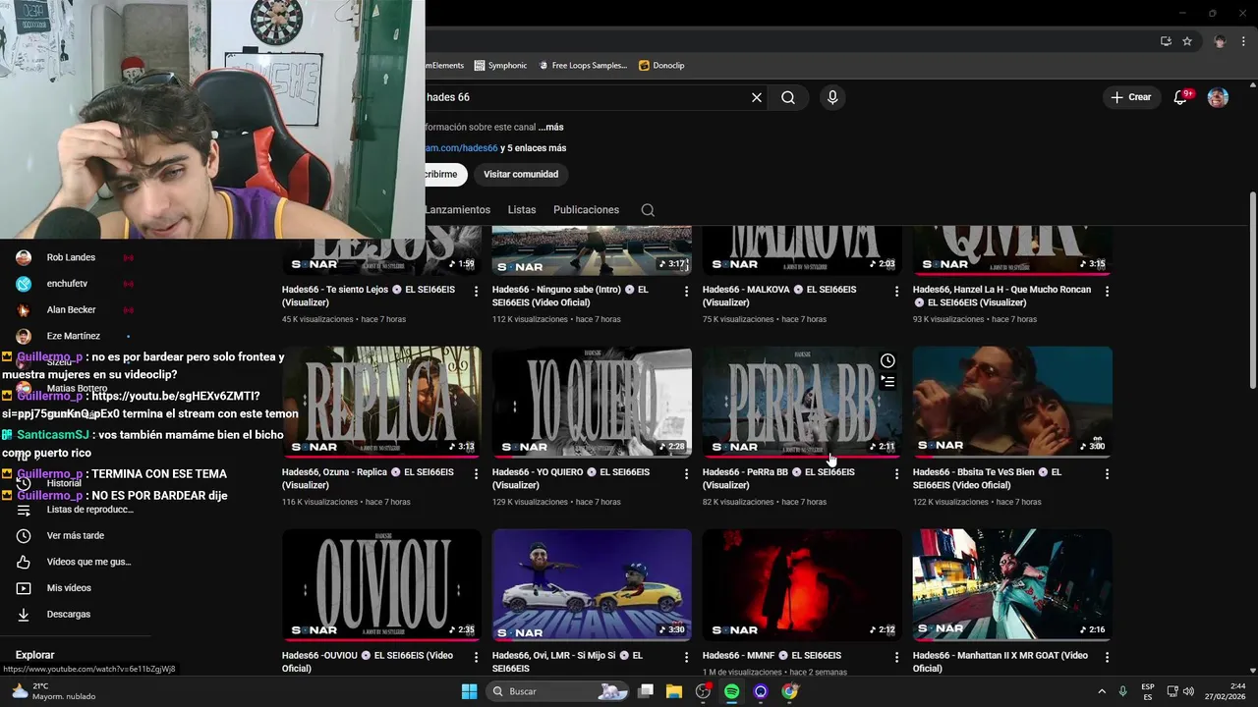The width and height of the screenshot is (1258, 707).
Task: Click the Windows taskbar Buscar search box
Action: pyautogui.click(x=558, y=691)
